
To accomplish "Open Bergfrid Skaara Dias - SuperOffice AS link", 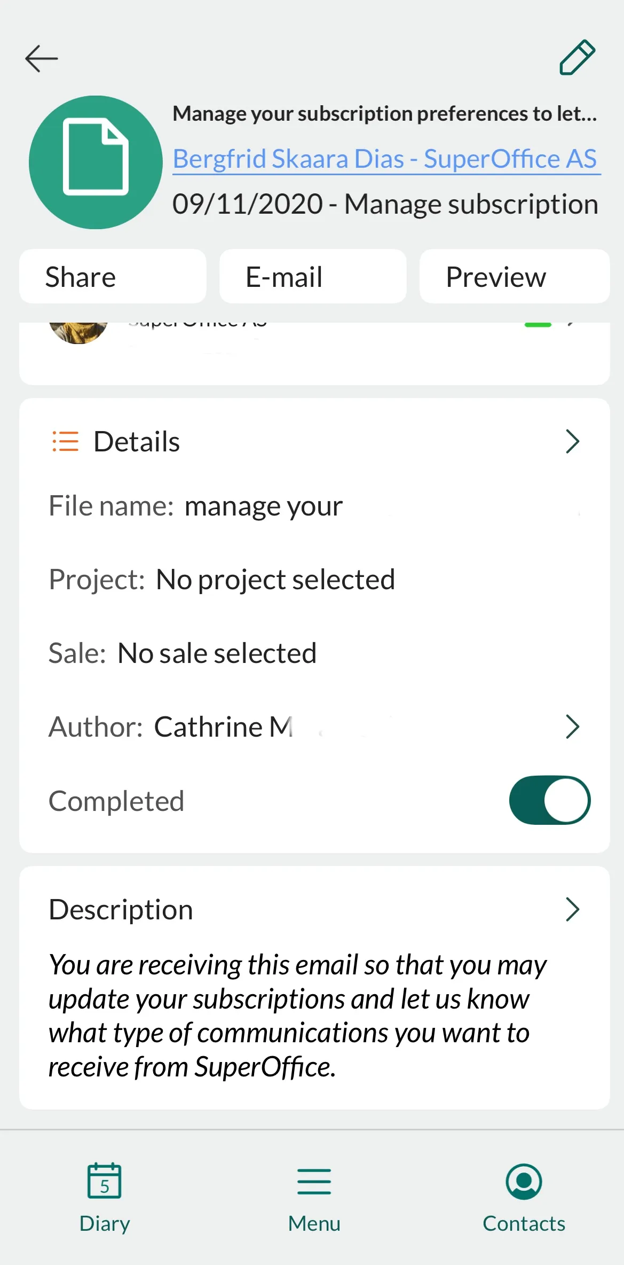I will point(384,159).
